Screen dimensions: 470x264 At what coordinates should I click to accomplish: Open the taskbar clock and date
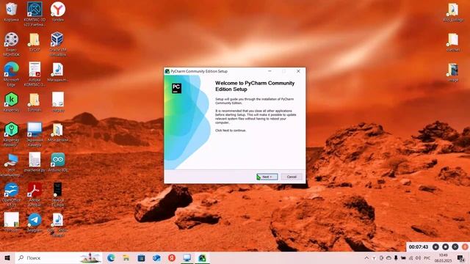[x=443, y=257]
